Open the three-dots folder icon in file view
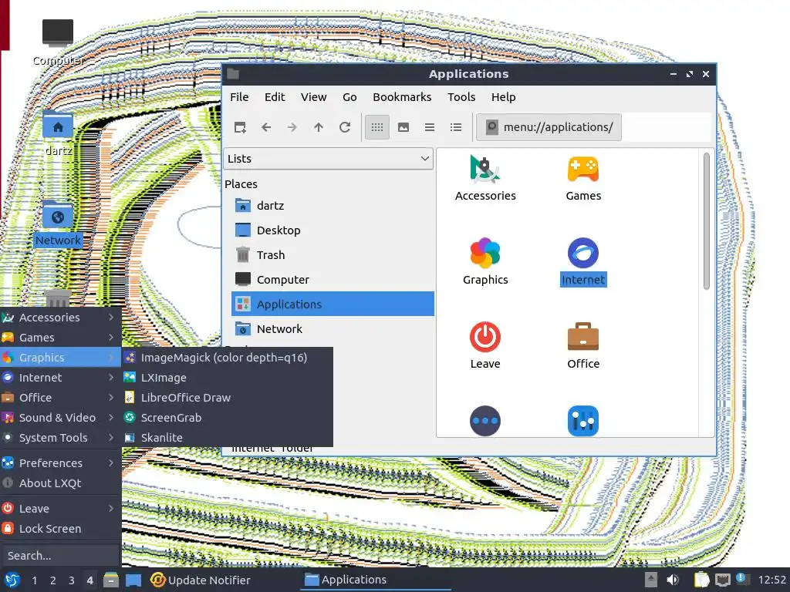Viewport: 790px width, 592px height. pos(484,421)
